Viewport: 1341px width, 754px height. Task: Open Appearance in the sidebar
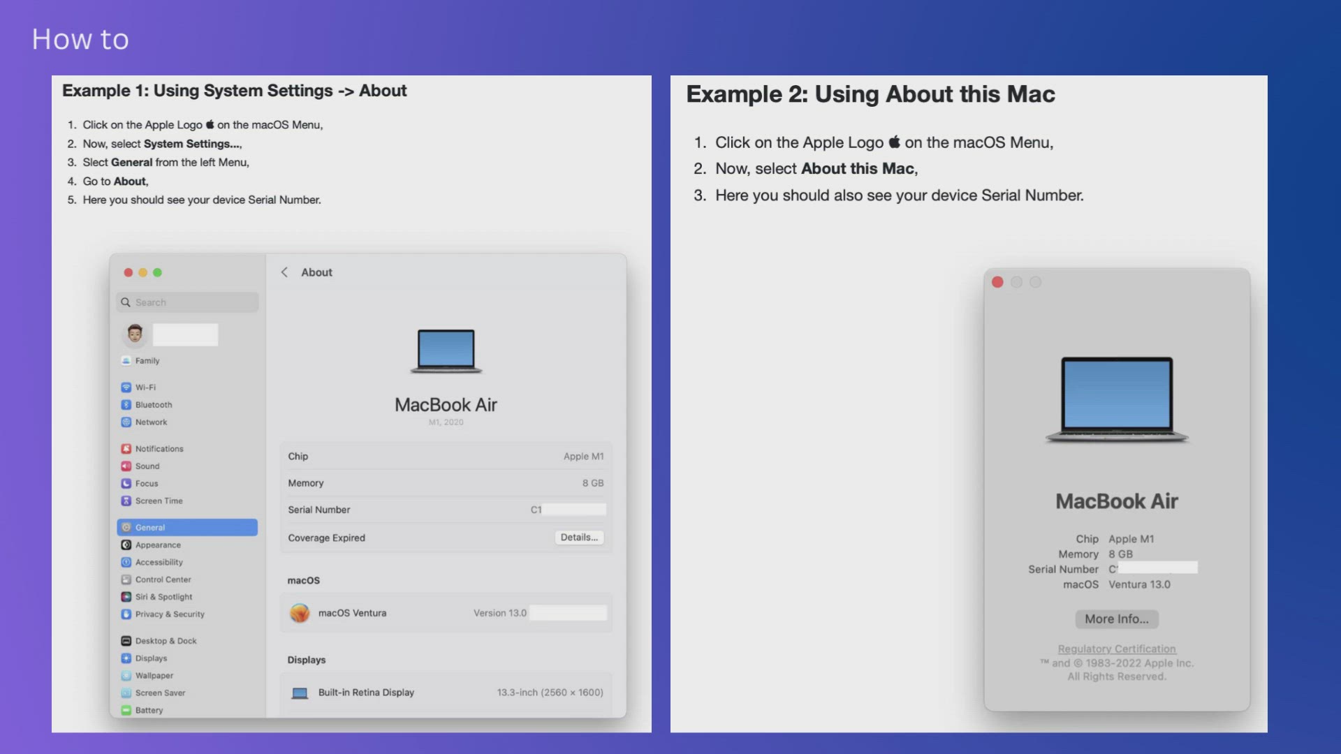(x=158, y=545)
